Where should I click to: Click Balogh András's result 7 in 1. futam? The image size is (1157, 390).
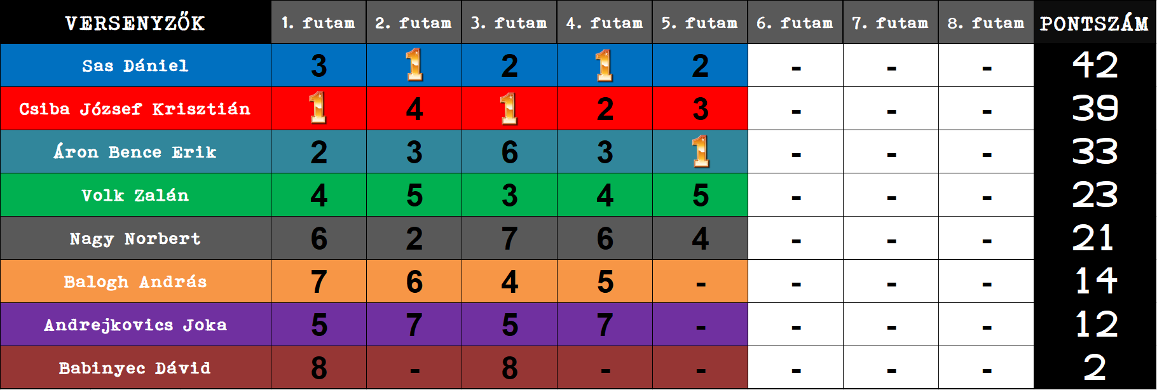(318, 281)
